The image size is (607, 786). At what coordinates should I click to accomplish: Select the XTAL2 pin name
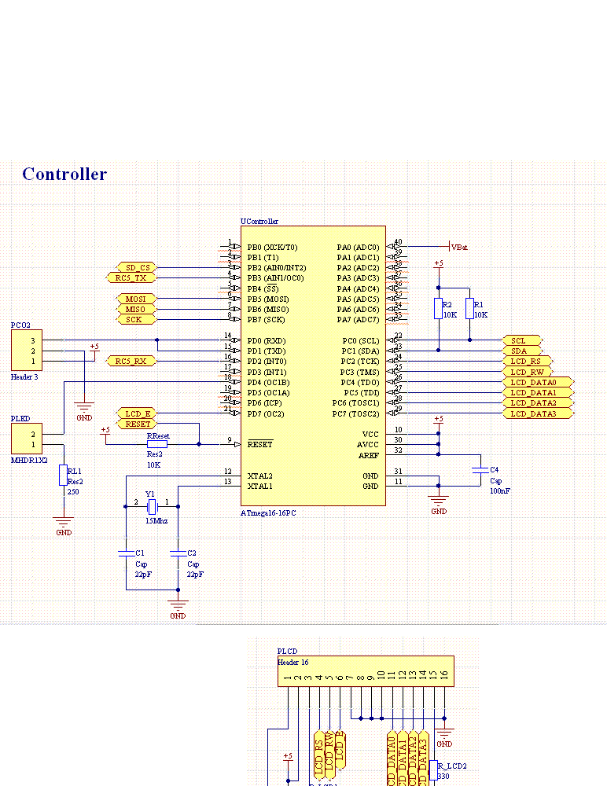click(259, 476)
